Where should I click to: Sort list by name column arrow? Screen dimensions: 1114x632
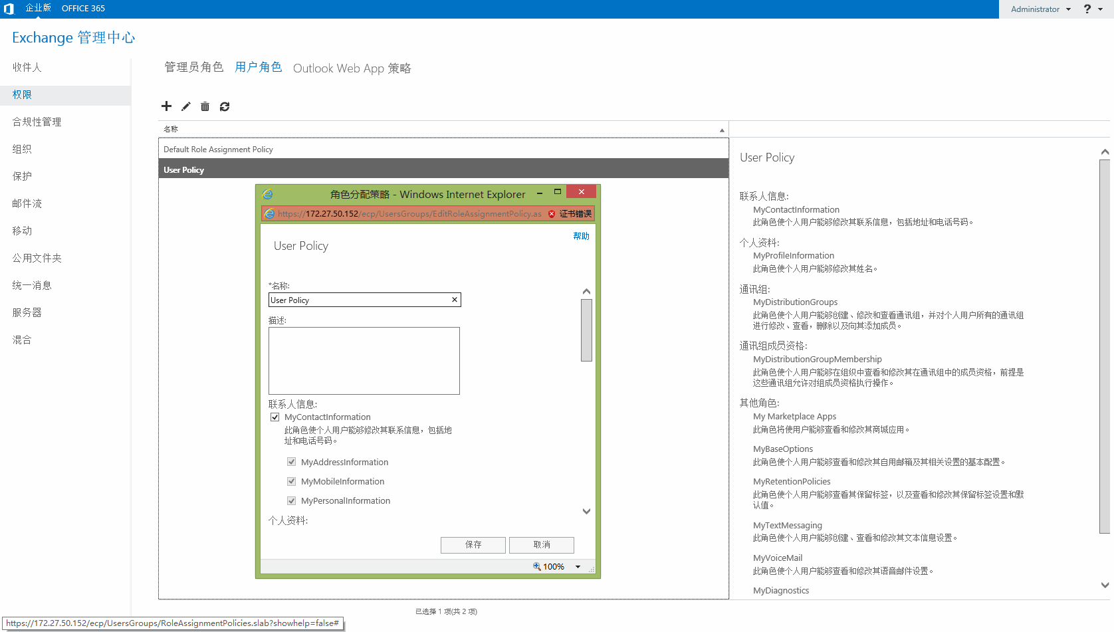click(x=722, y=130)
